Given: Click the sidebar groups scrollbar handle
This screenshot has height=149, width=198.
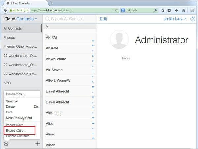Looking at the screenshot, I should pyautogui.click(x=41, y=28).
